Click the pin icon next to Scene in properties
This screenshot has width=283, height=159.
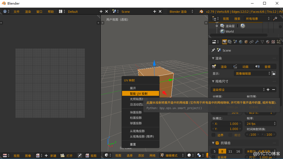point(213,50)
